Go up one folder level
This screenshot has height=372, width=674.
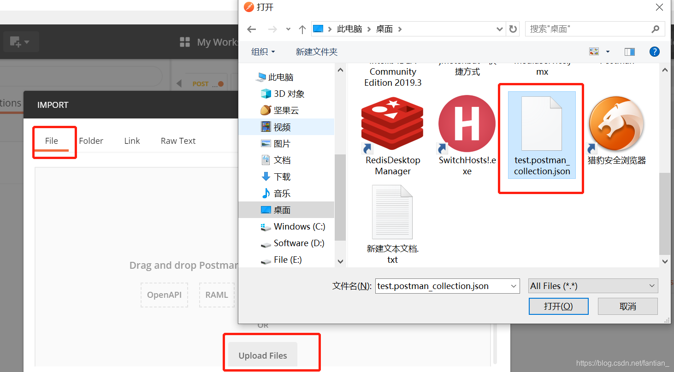point(302,29)
